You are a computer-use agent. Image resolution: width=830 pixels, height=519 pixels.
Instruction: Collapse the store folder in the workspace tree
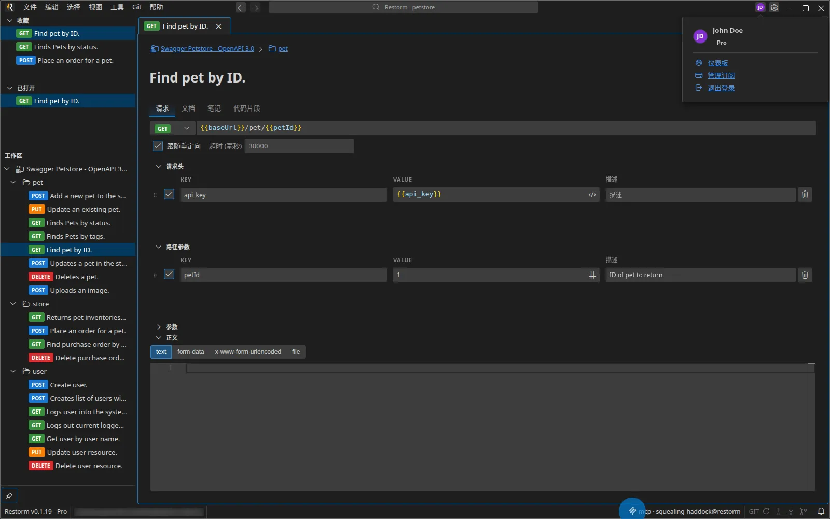13,304
